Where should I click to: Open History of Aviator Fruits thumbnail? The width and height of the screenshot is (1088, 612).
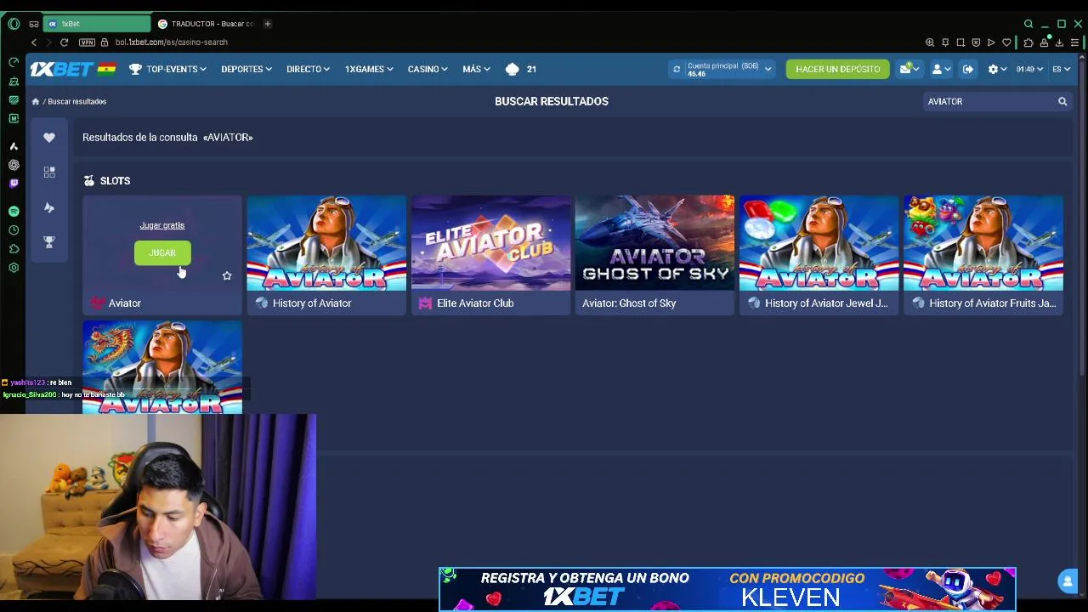[x=983, y=243]
